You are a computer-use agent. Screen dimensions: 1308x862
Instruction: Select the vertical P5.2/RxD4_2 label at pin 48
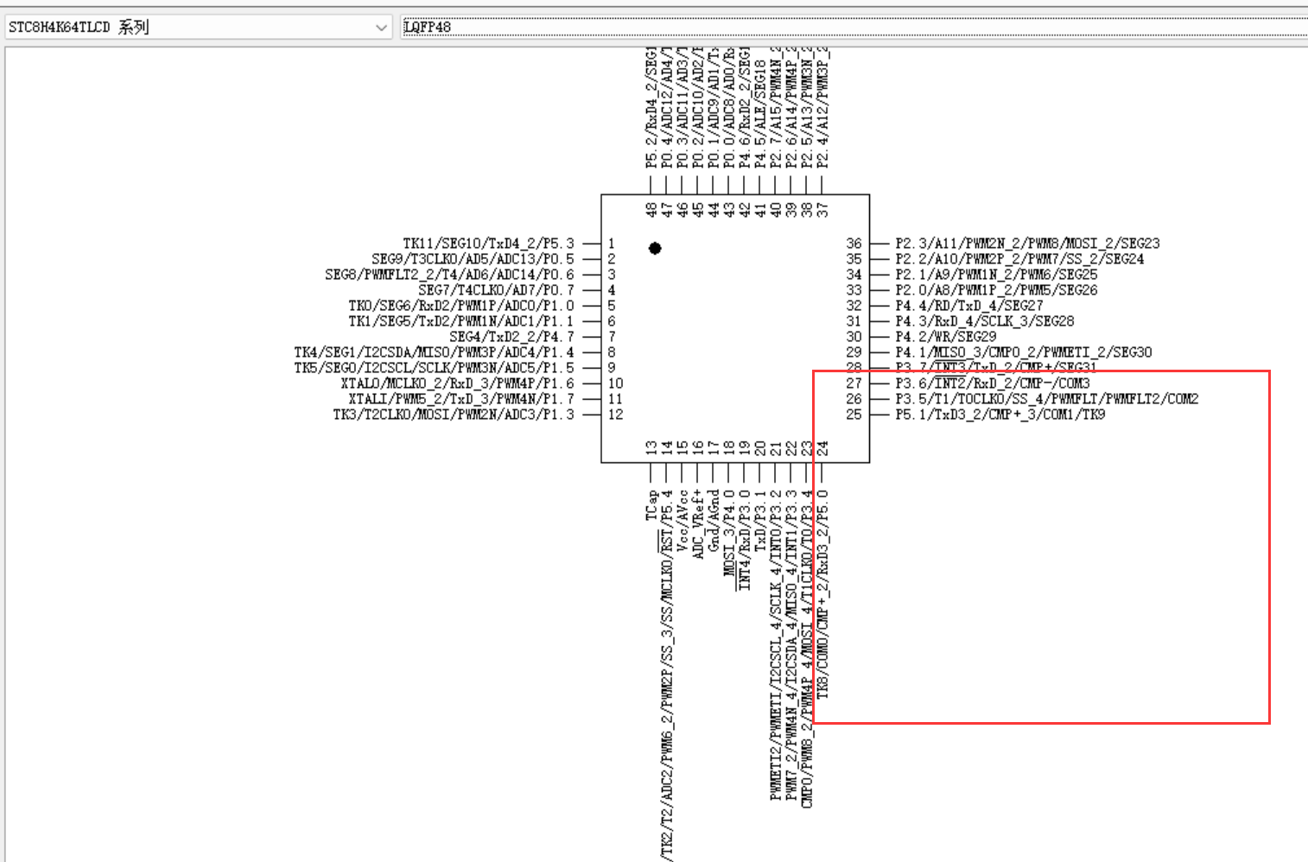pyautogui.click(x=651, y=108)
